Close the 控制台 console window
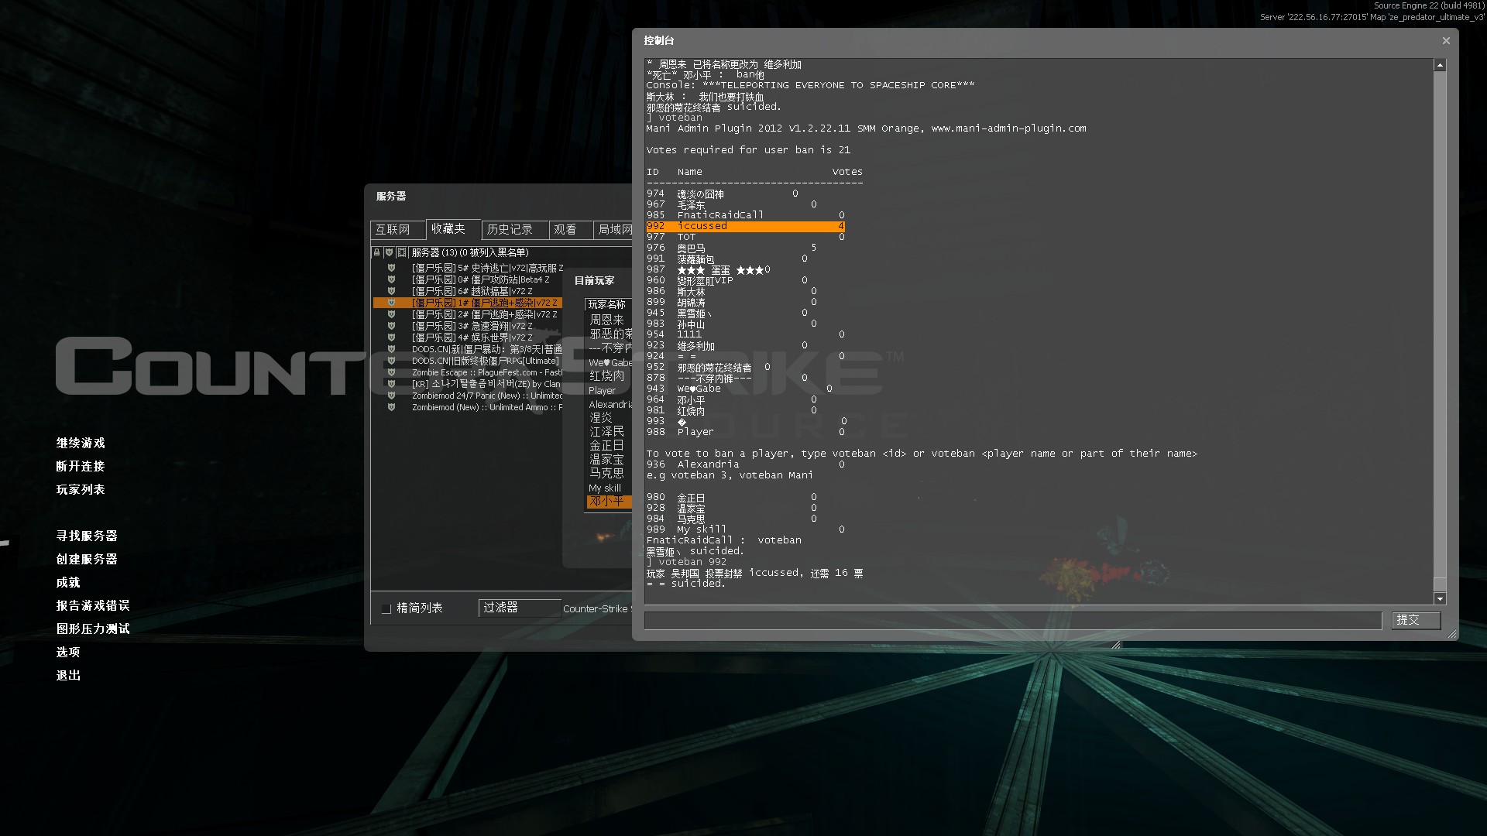The width and height of the screenshot is (1487, 836). click(x=1446, y=41)
